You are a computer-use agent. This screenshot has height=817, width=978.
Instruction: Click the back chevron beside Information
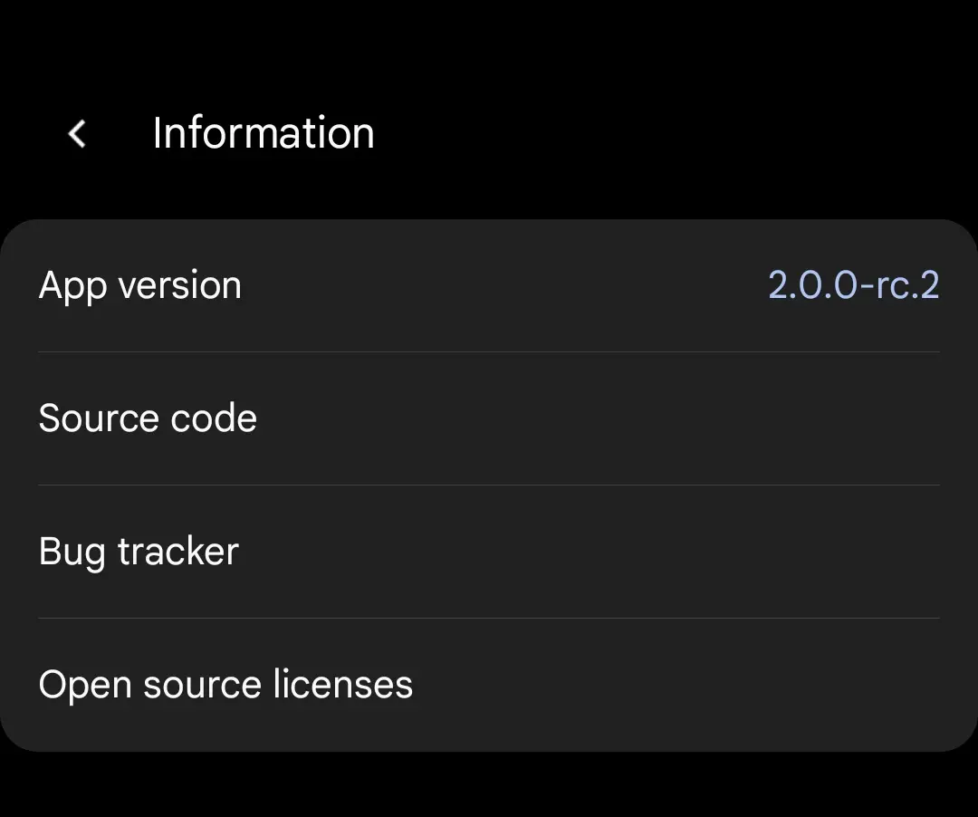point(77,134)
